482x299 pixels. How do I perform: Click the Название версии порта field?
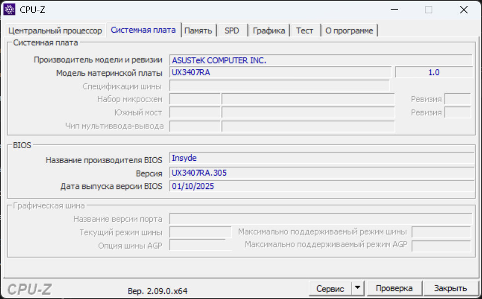tap(321, 219)
